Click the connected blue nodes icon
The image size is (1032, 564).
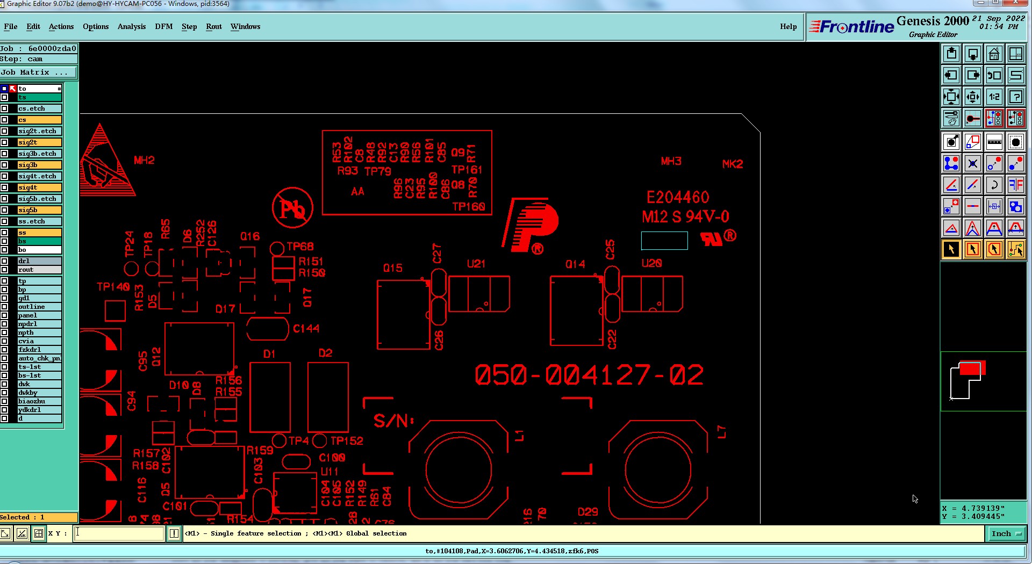[x=951, y=163]
